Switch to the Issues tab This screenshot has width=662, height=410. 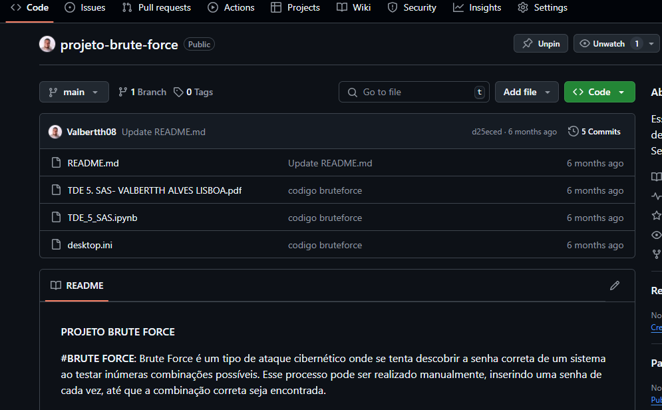point(85,7)
